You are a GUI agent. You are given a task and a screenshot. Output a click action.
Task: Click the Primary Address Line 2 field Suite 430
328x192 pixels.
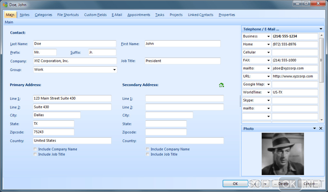(x=72, y=107)
